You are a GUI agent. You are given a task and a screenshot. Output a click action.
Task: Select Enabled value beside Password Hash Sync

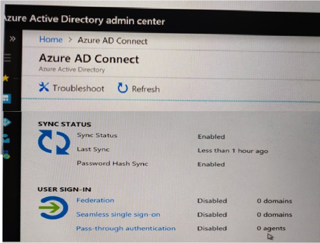pos(211,164)
